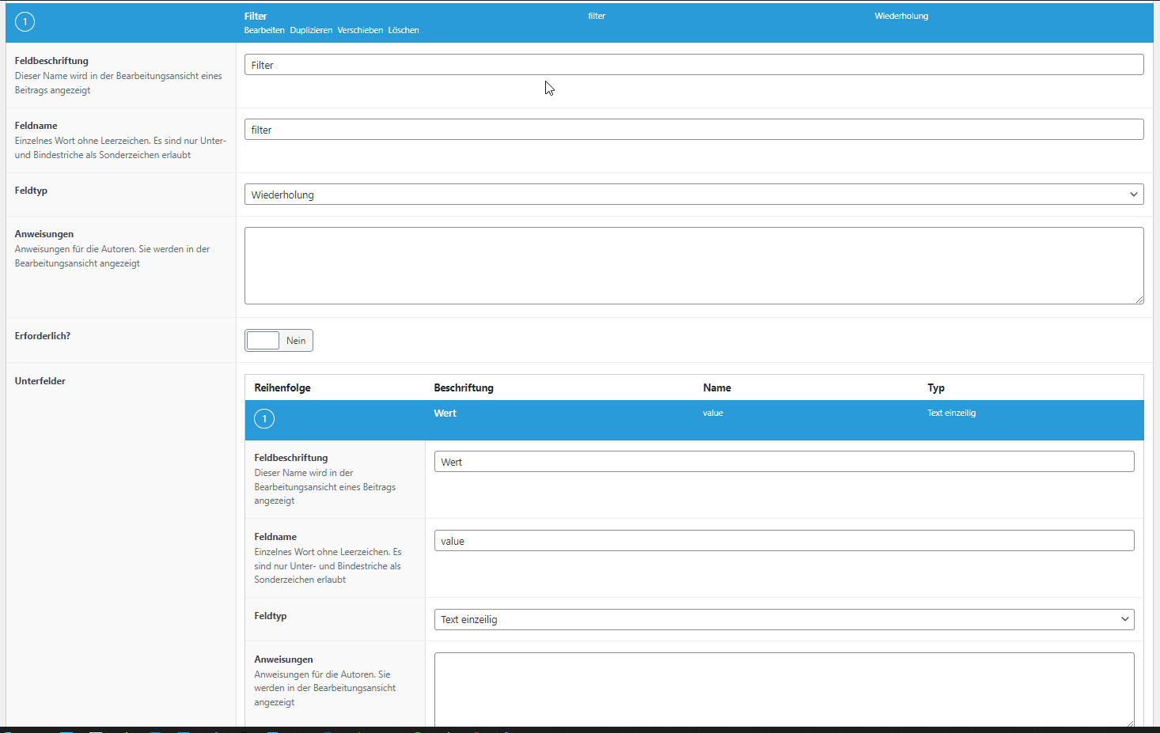The width and height of the screenshot is (1160, 733).
Task: Click the order handle of the Wert subfield
Action: [264, 418]
